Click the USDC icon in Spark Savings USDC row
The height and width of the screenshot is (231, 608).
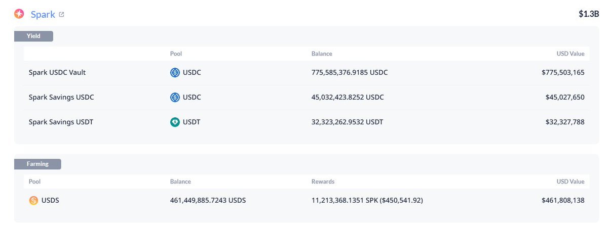[175, 97]
